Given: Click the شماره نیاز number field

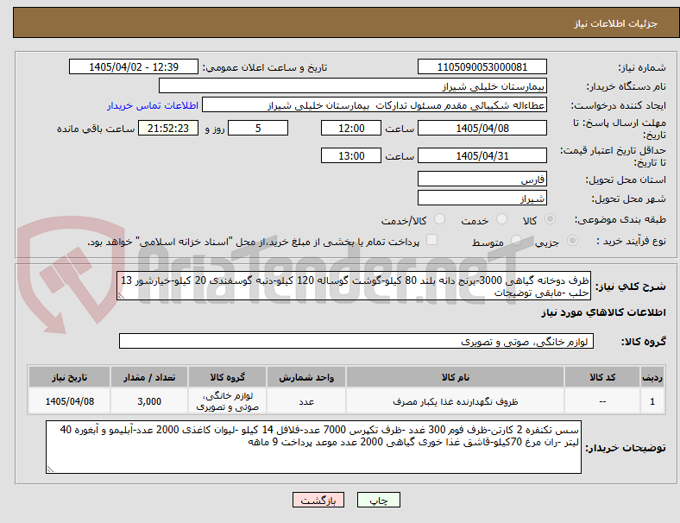Looking at the screenshot, I should (x=482, y=66).
